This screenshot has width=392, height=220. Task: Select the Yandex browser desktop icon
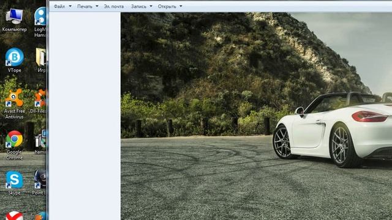click(x=14, y=216)
